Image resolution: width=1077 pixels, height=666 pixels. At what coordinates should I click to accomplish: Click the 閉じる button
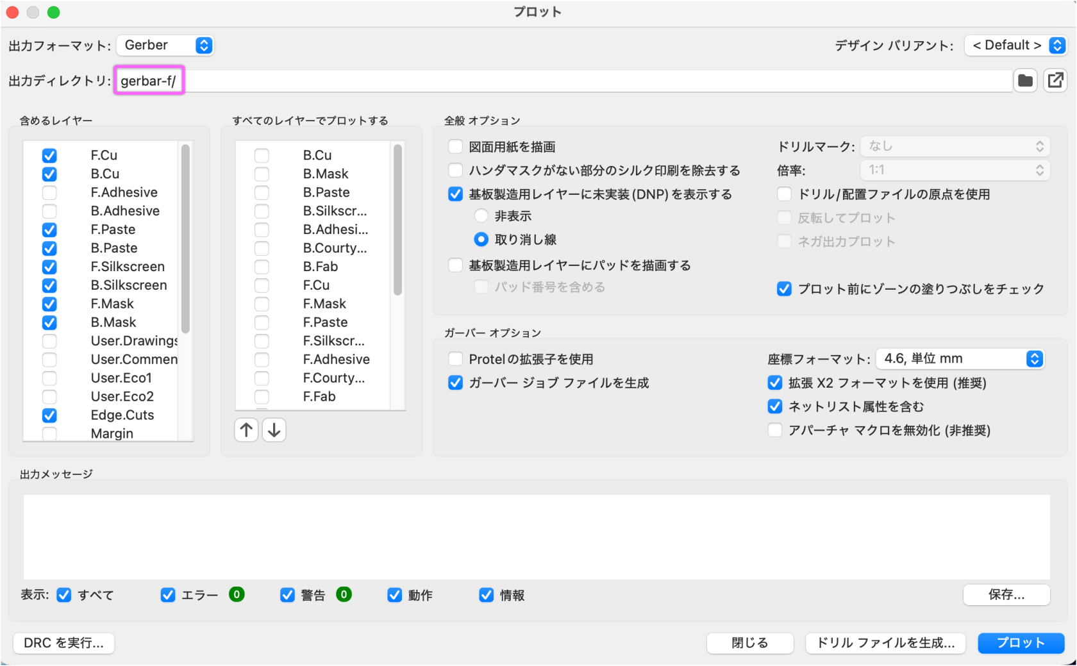click(x=750, y=643)
